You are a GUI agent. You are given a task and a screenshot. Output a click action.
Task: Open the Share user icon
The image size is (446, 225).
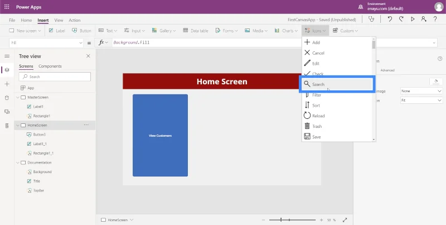(x=424, y=19)
